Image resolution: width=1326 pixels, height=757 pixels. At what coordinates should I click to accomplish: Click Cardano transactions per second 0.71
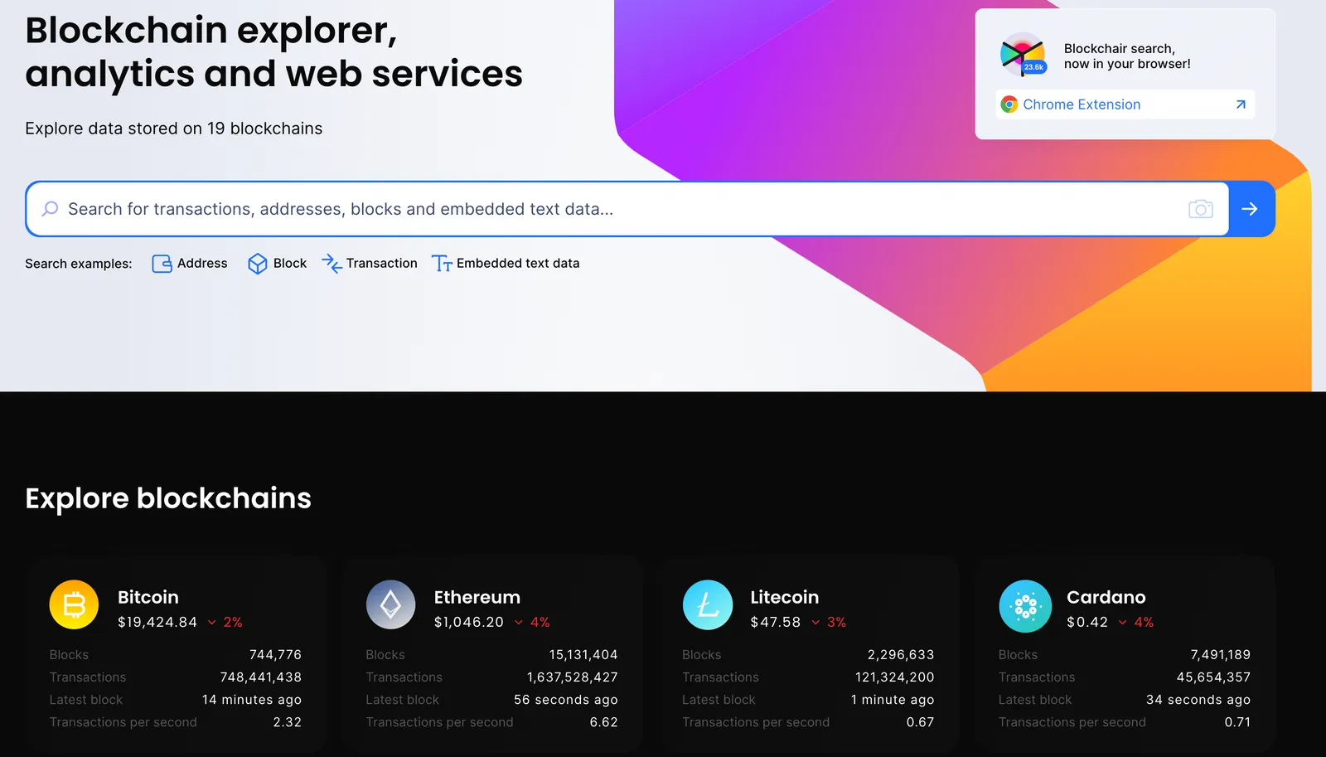coord(1238,722)
